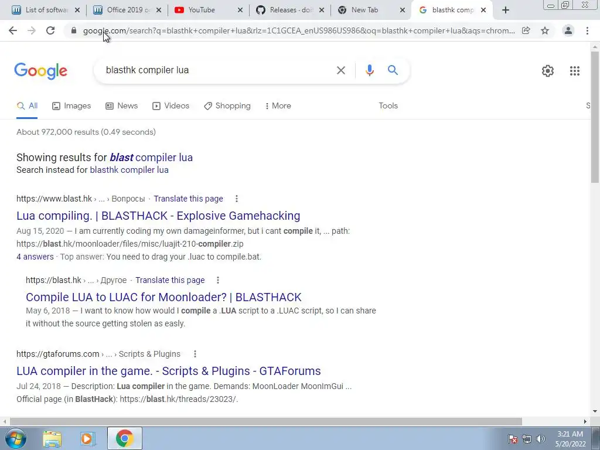Click the https://gtaforums.com breadcrumb text

(58, 354)
